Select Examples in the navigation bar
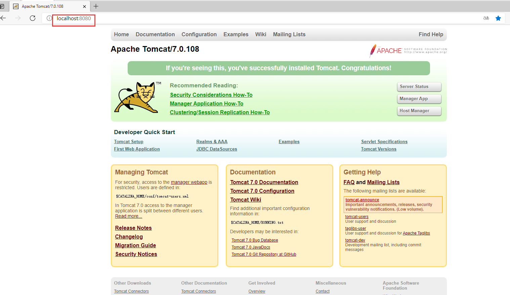The height and width of the screenshot is (295, 510). [x=236, y=34]
